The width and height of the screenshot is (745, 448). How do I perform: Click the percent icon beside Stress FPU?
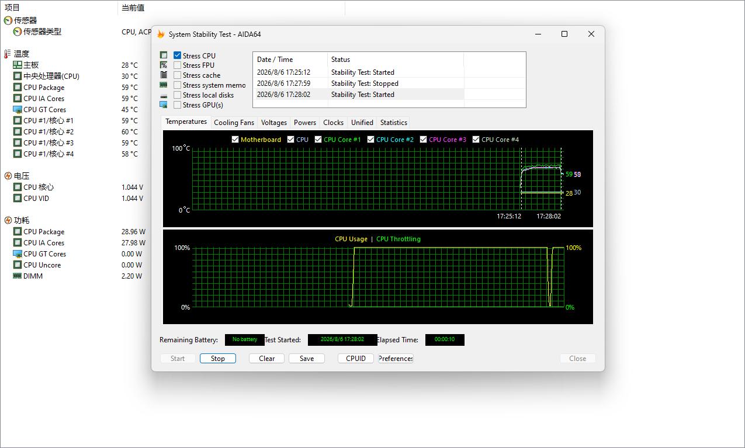[x=164, y=65]
